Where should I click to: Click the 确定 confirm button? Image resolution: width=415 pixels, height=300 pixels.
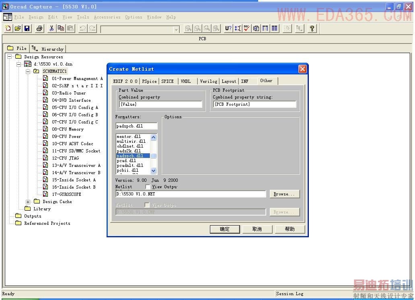click(224, 229)
